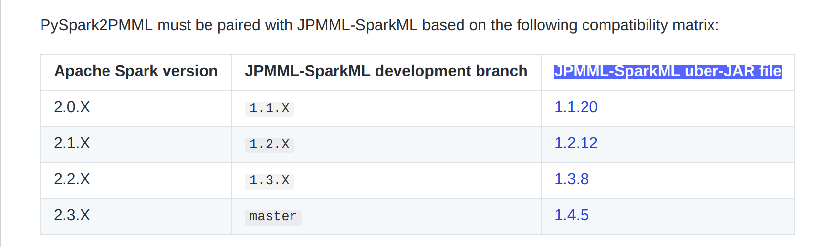
Task: Click the highlighted JPMML-SparkML uber-JAR file header
Action: tap(668, 71)
